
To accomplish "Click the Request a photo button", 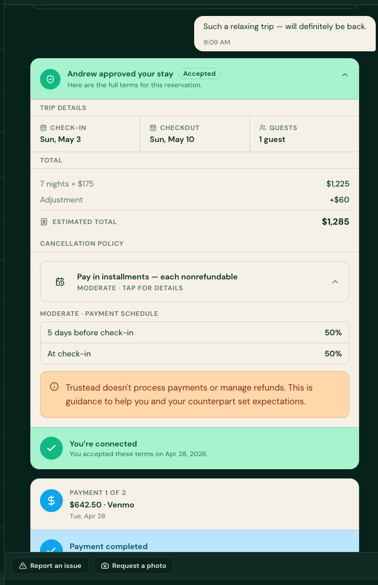I will (134, 566).
